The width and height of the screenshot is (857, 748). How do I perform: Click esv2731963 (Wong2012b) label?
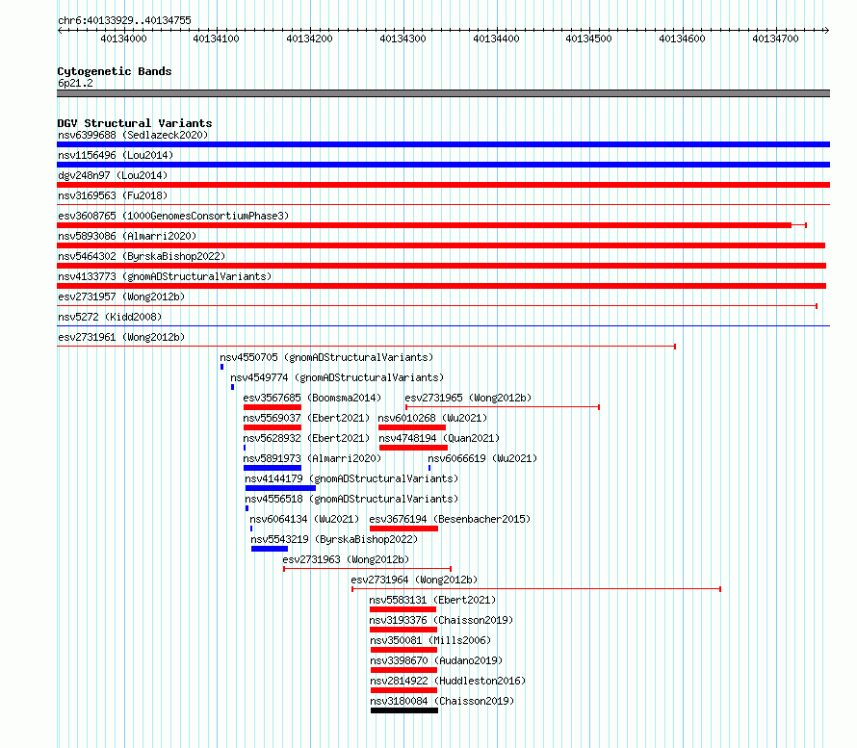pos(346,559)
